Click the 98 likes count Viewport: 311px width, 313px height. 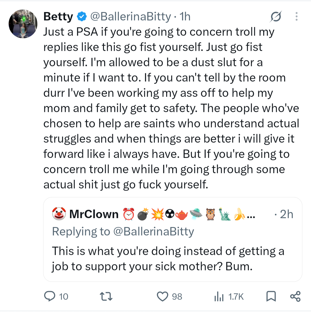(177, 297)
